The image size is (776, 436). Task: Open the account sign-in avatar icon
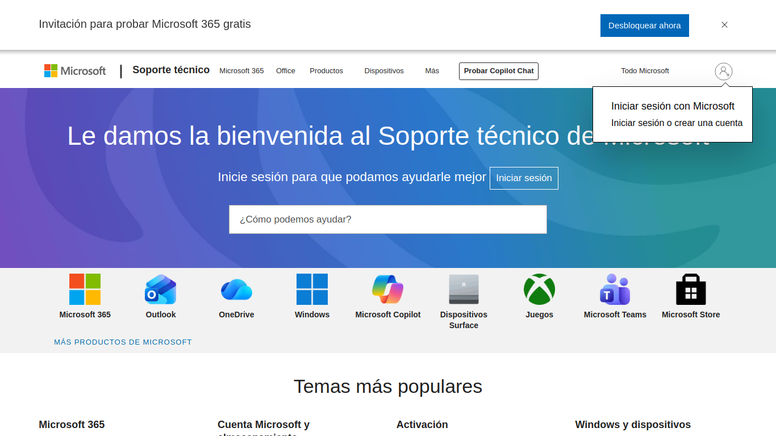[x=723, y=72]
